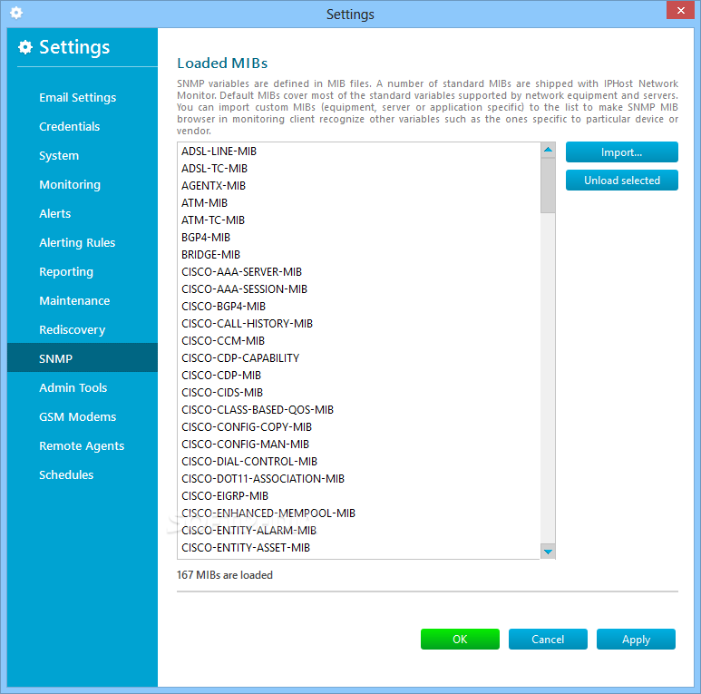Open Remote Agents section
701x694 pixels.
pos(82,445)
